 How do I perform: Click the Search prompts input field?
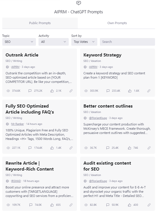point(127,42)
